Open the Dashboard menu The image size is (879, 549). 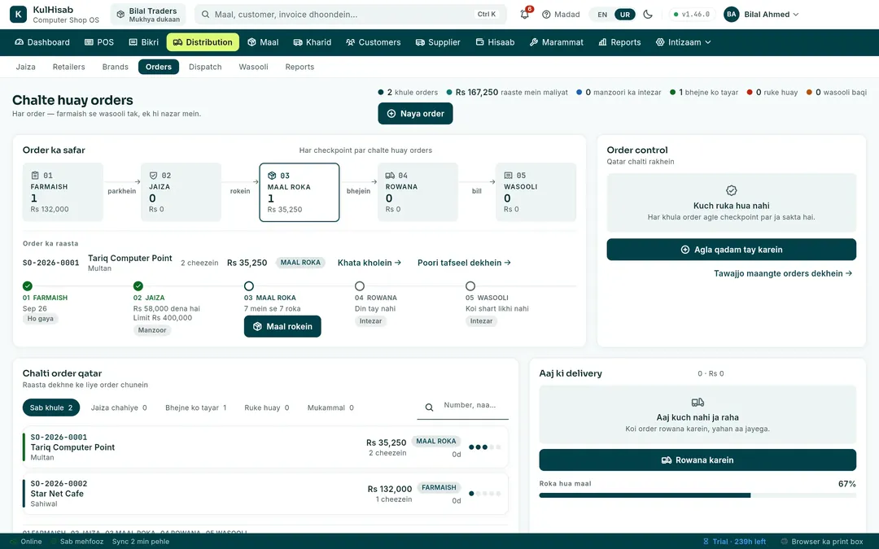42,42
